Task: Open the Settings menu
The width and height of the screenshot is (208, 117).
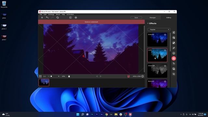Action: [x=51, y=14]
